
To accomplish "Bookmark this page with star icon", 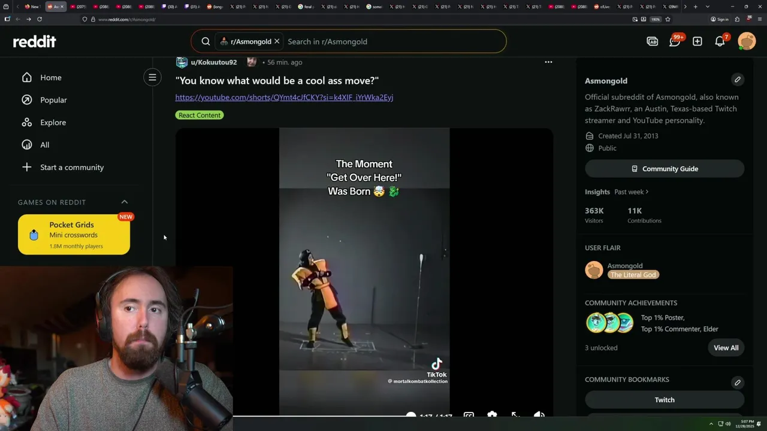I will (x=668, y=19).
